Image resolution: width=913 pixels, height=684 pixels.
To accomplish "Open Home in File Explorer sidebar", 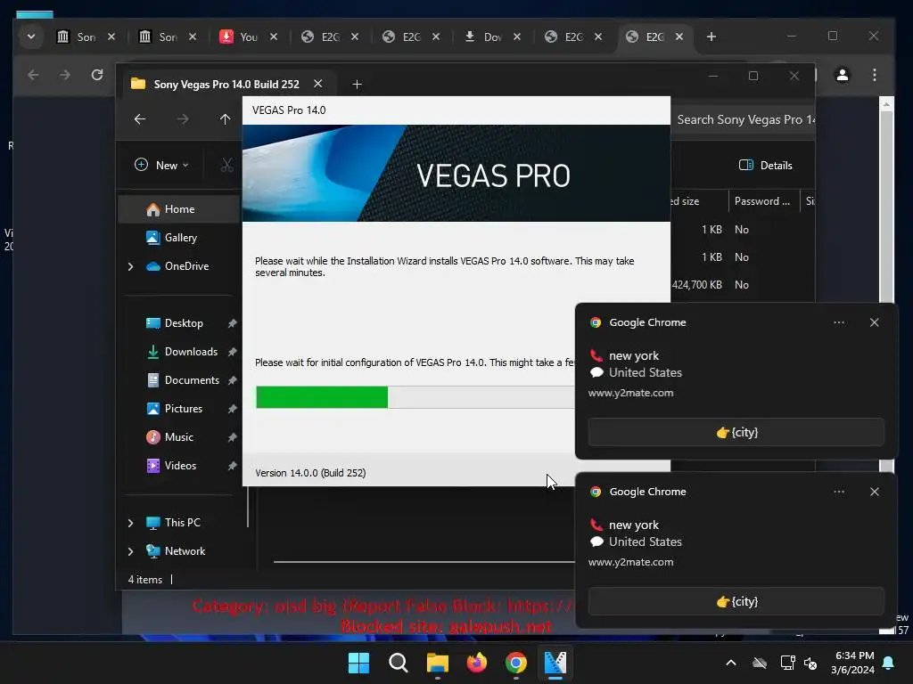I will click(179, 209).
